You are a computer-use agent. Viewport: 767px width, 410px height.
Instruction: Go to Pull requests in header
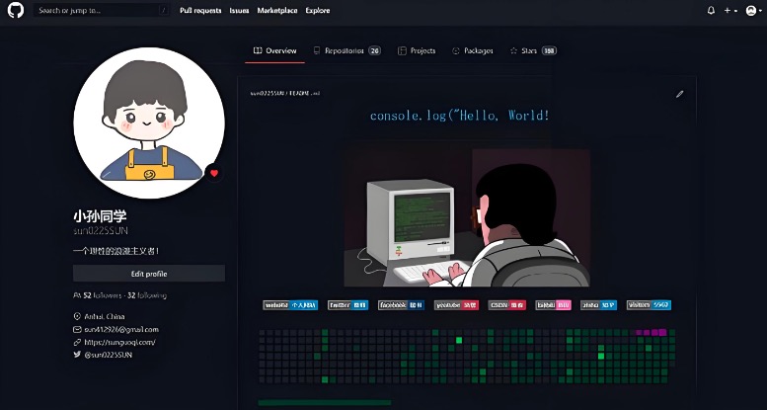(x=199, y=10)
